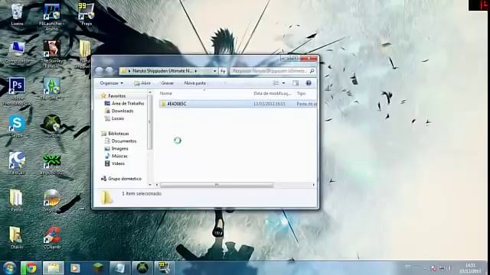Toggle the preview pane button
The image size is (490, 275).
pos(296,83)
